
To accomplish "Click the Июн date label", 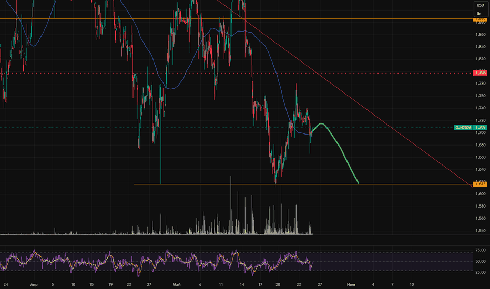I will coord(351,285).
